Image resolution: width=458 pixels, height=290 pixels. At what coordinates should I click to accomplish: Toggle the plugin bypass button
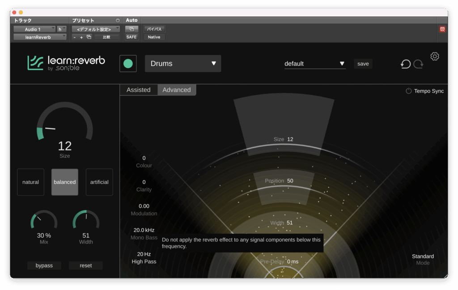(x=44, y=265)
